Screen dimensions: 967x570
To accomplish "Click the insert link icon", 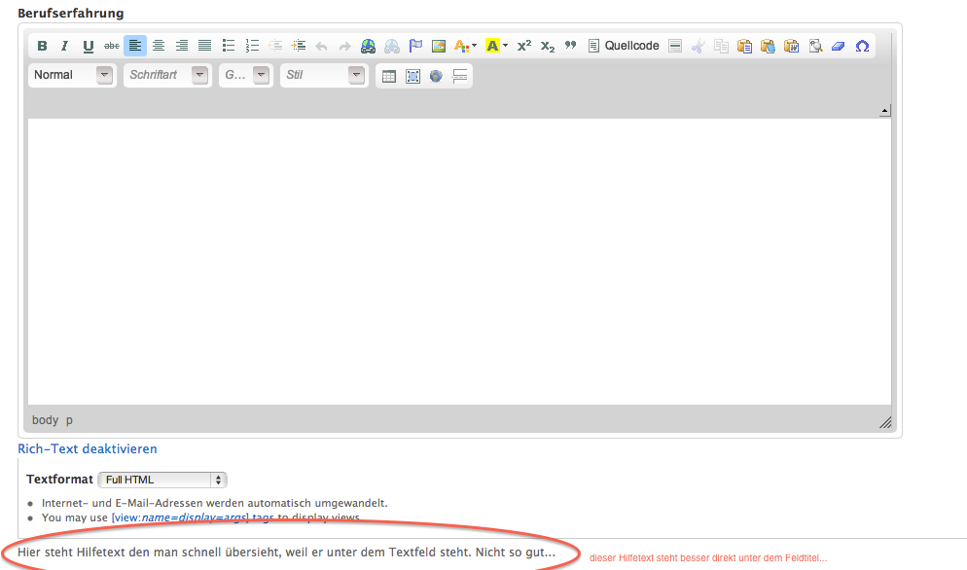I will [368, 46].
